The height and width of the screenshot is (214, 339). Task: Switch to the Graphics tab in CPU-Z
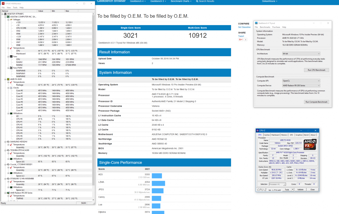(299, 135)
